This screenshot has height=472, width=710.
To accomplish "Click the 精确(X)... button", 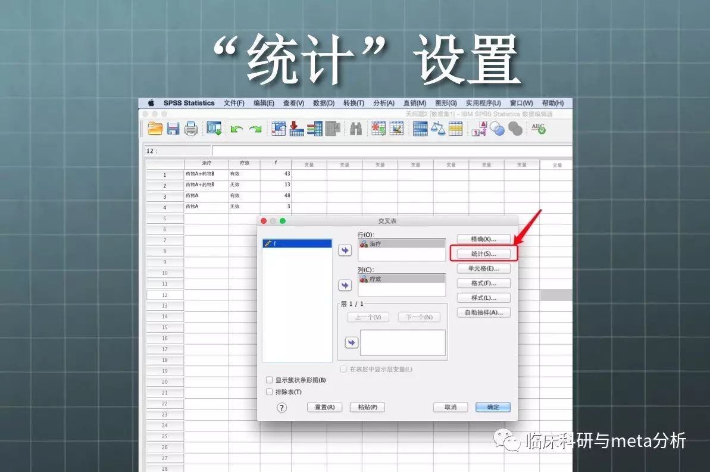I will tap(484, 239).
